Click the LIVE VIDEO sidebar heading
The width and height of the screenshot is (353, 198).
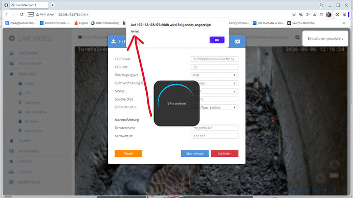pyautogui.click(x=35, y=38)
